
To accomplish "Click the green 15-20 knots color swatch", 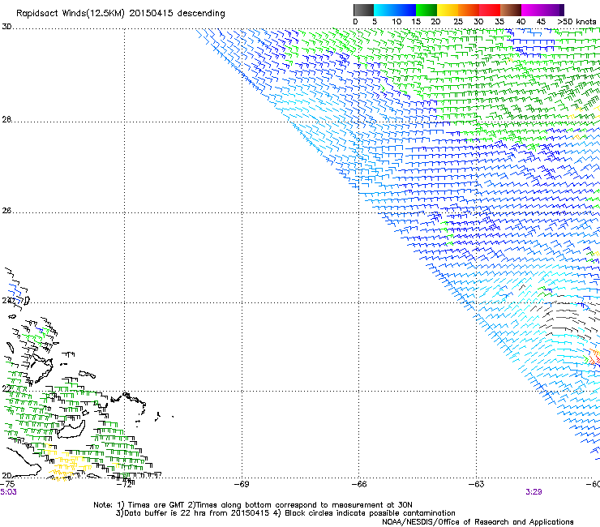I will click(426, 10).
